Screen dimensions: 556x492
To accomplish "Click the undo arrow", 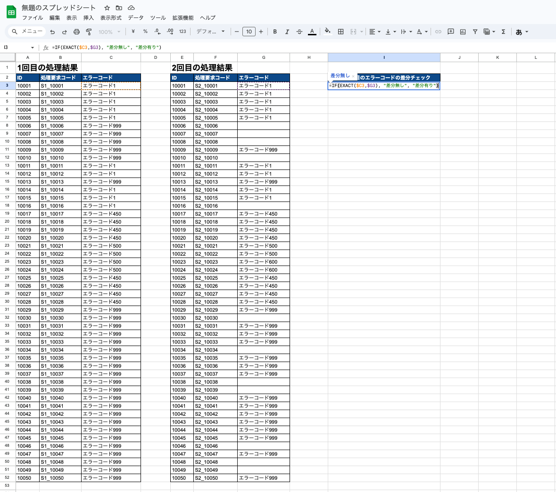I will point(52,32).
